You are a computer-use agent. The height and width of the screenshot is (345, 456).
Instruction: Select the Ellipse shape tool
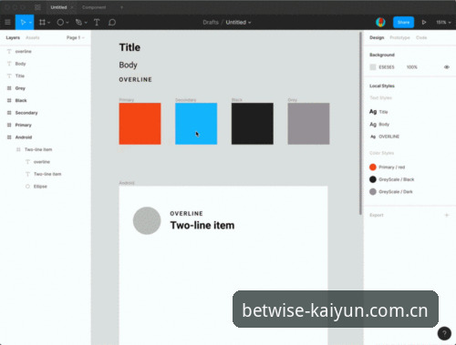coord(60,22)
